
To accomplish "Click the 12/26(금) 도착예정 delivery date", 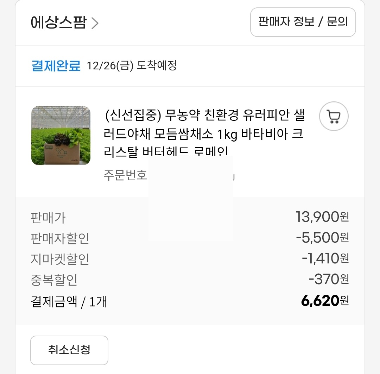I will tap(132, 66).
